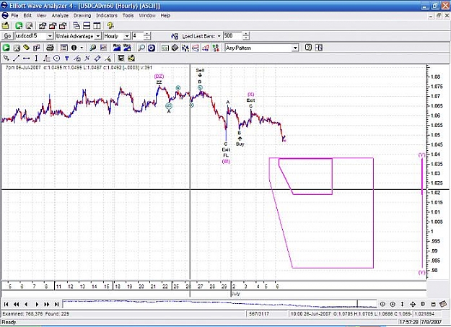The width and height of the screenshot is (451, 327).
Task: Open the Drawing menu
Action: [82, 16]
